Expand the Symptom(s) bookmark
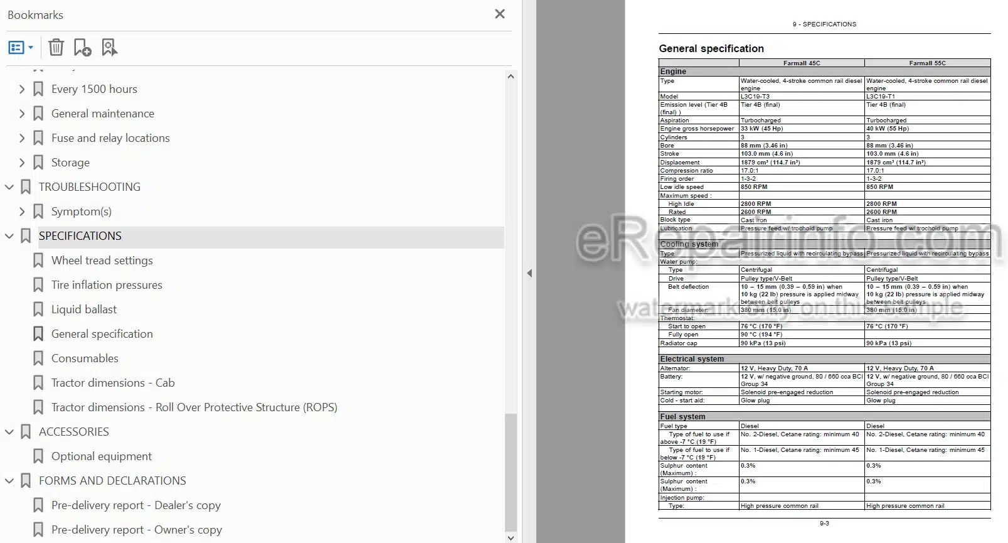This screenshot has height=543, width=1008. 22,212
